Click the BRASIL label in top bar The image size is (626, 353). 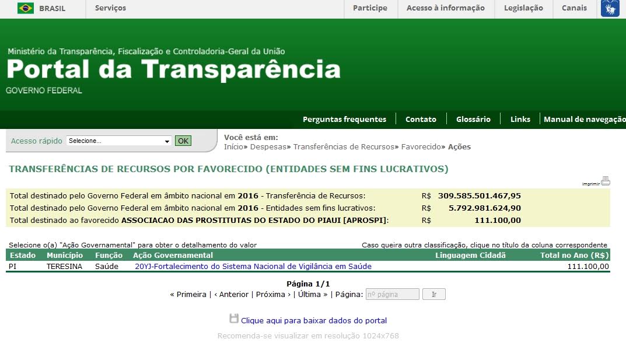tap(52, 8)
